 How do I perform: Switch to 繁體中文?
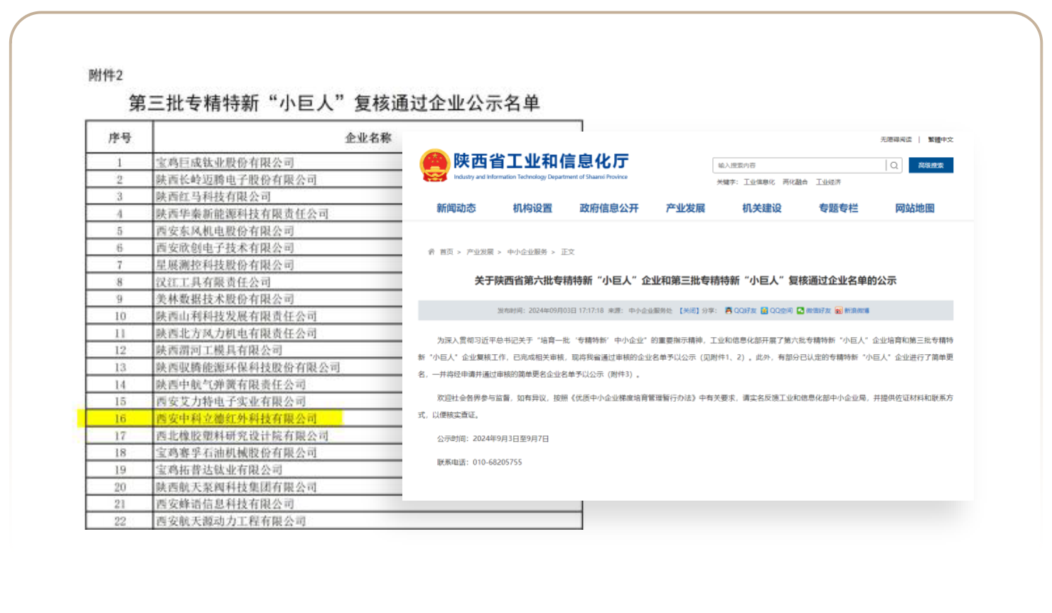[x=940, y=139]
